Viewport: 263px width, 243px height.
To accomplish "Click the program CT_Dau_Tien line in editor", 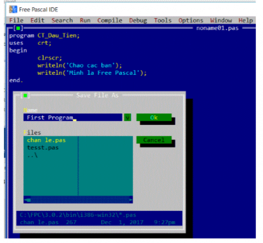I will pos(44,36).
